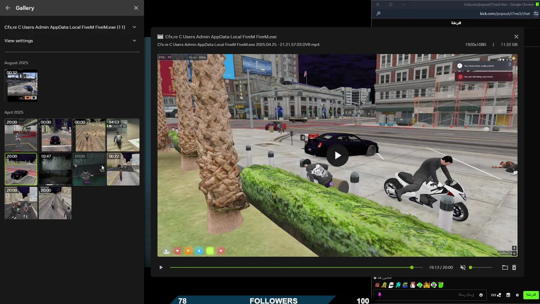Click the Arabic chat header in Kick window
Screen dimensions: 540x304
(x=456, y=23)
